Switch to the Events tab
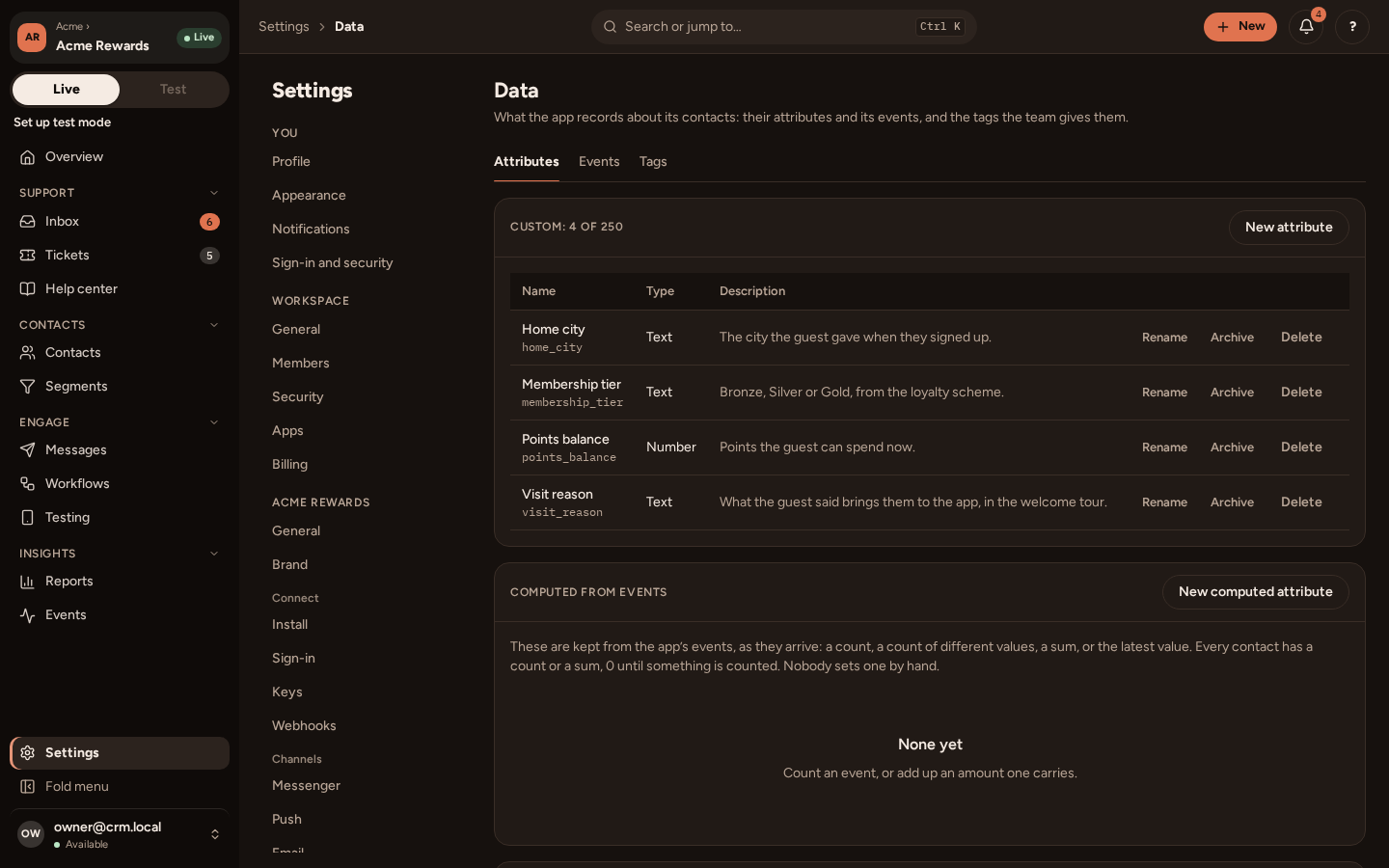Viewport: 1389px width, 868px height. coord(599,162)
